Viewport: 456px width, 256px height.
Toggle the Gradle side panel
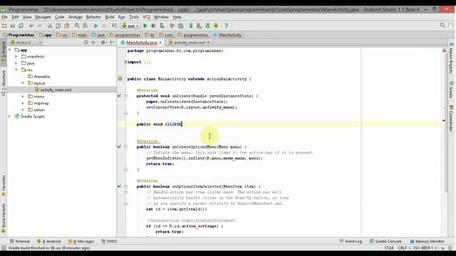tap(451, 90)
